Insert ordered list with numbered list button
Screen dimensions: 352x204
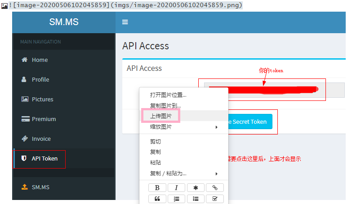tap(176, 199)
